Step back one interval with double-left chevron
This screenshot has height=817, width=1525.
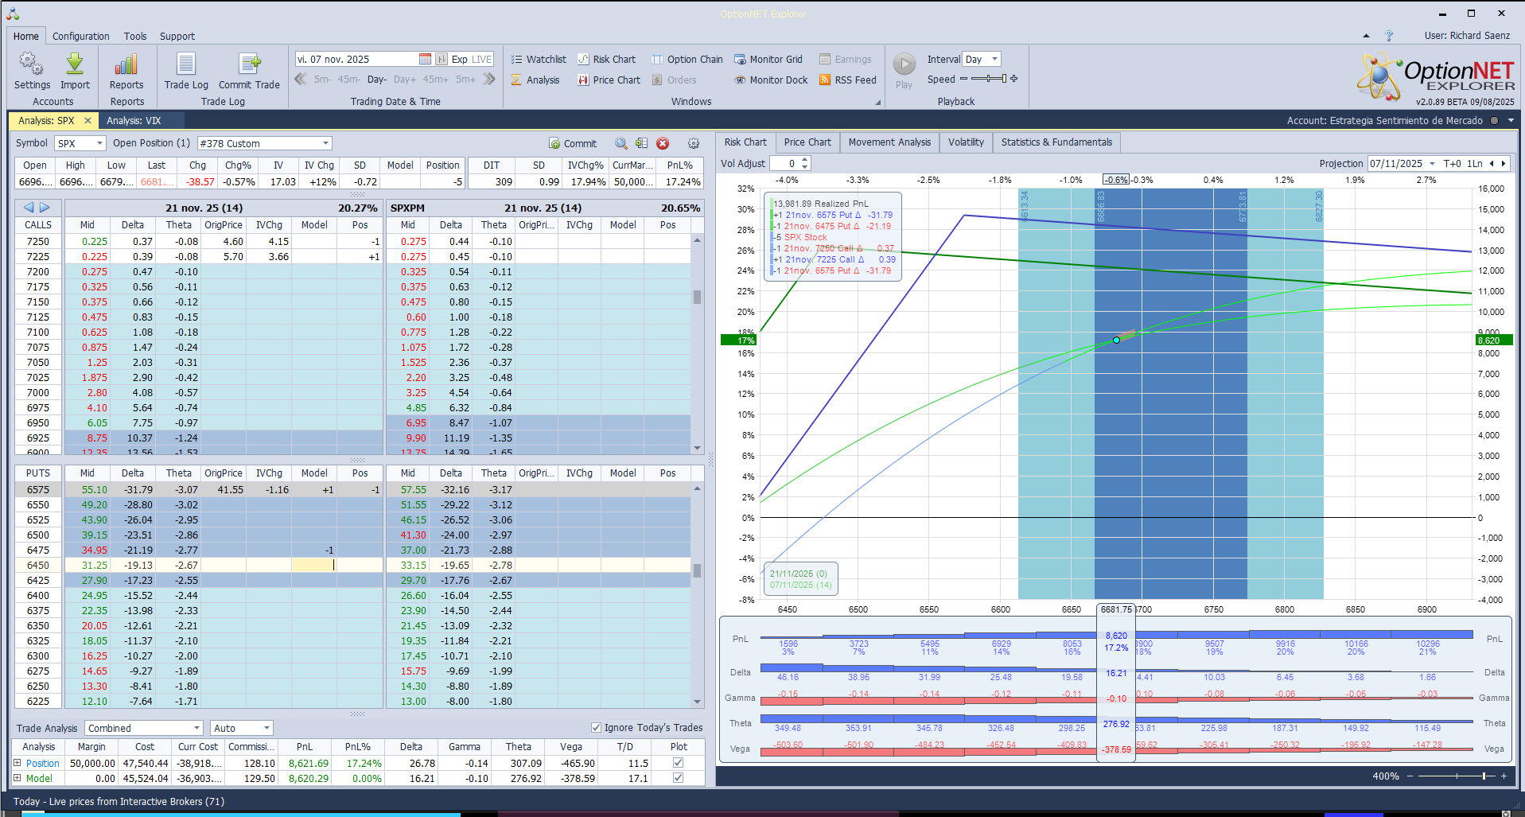click(301, 79)
